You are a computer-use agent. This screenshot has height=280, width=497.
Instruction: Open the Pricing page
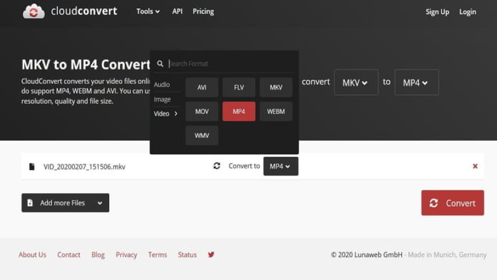(203, 12)
